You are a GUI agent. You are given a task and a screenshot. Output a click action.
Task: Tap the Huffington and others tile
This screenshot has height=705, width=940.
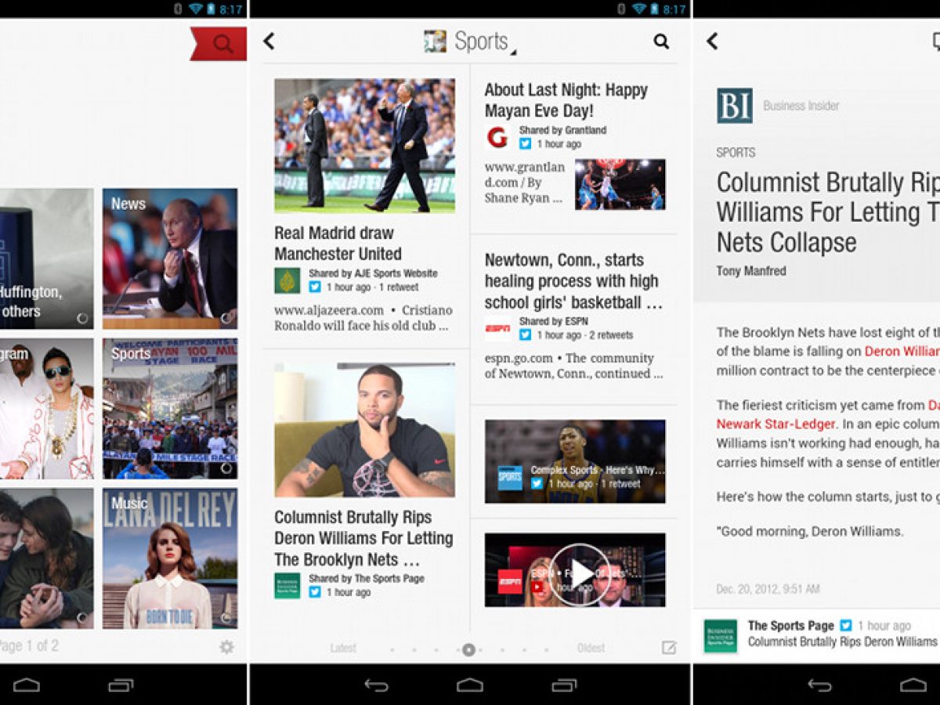46,258
